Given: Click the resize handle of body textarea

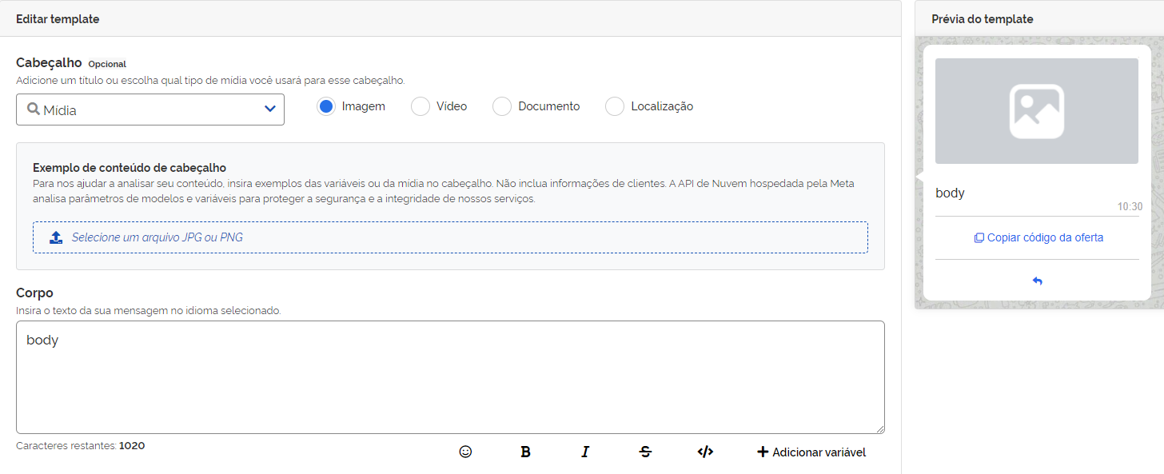Looking at the screenshot, I should click(x=879, y=429).
